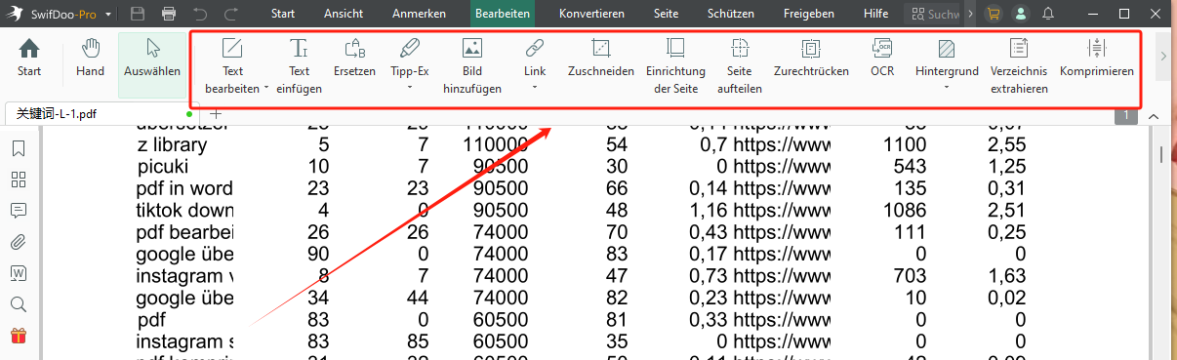
Task: Show the page thumbnails grid panel in the sidebar
Action: click(18, 180)
